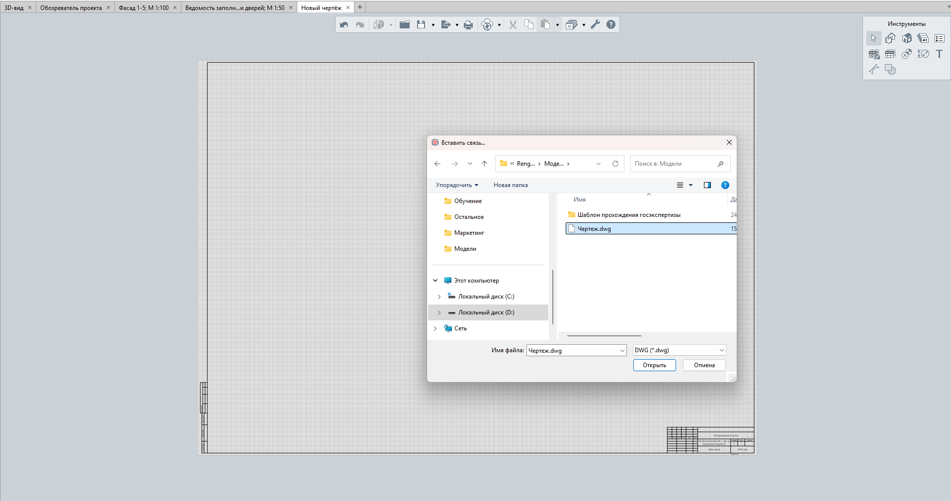Open help in the file dialog
The image size is (951, 501).
(725, 185)
